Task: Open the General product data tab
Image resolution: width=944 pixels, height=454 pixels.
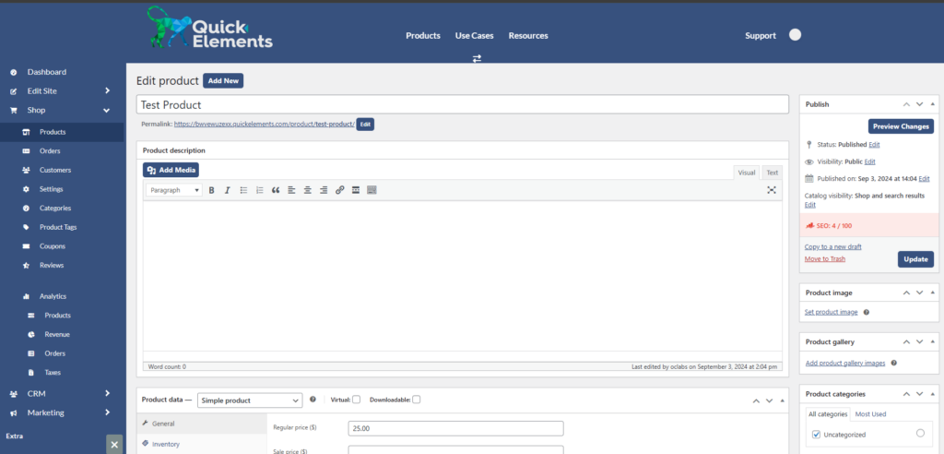Action: (x=201, y=424)
